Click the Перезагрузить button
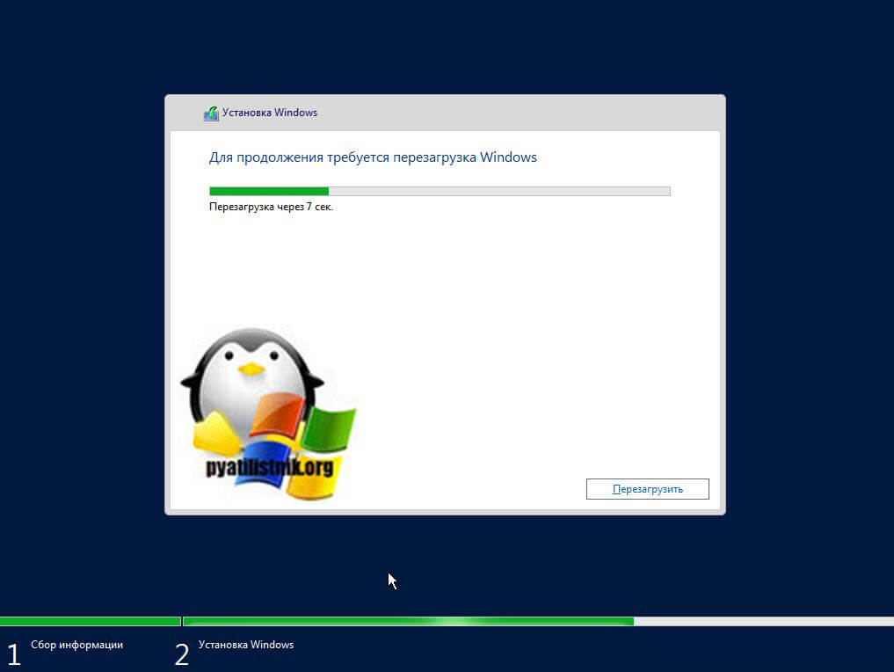The height and width of the screenshot is (672, 894). (647, 489)
